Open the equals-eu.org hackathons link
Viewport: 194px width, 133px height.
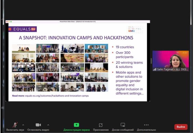pyautogui.click(x=50, y=96)
